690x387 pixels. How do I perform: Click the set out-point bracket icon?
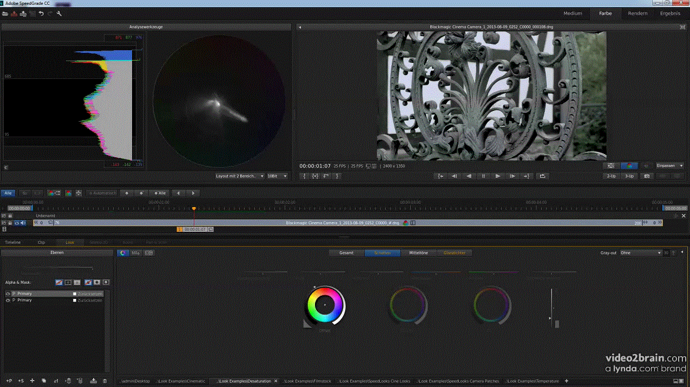337,176
